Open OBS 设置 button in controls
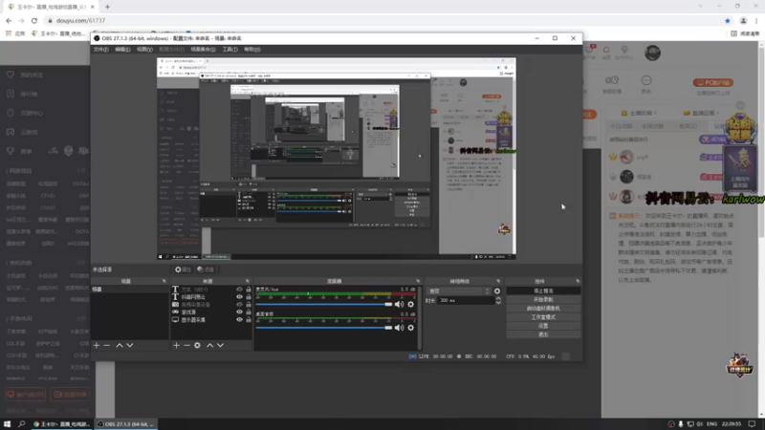The image size is (765, 430). (543, 326)
